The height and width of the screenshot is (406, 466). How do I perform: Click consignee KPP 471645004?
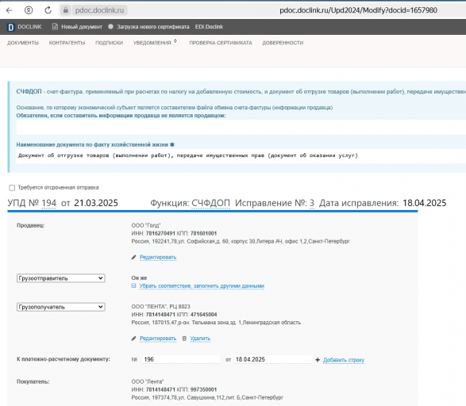coord(203,314)
